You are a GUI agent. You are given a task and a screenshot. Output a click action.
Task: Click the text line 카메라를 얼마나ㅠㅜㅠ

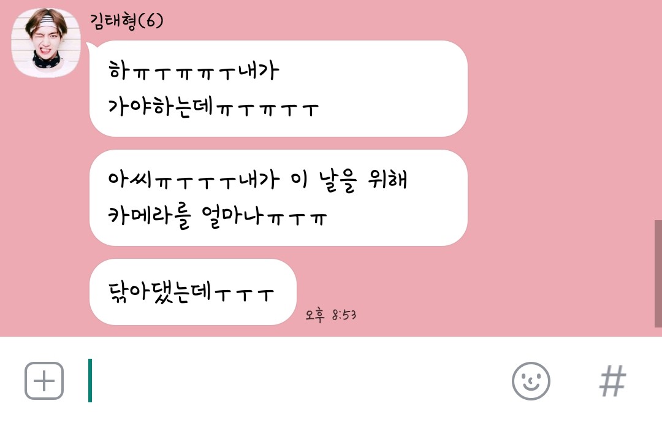(x=218, y=216)
